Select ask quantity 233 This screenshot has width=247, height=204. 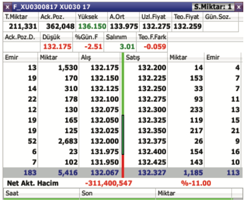196,110
